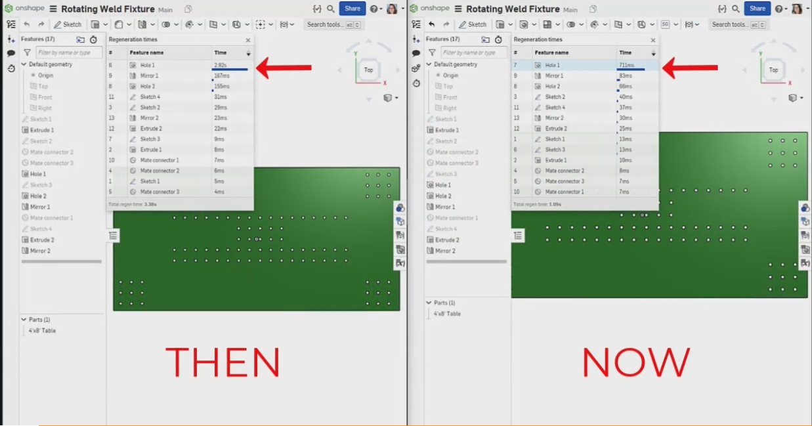Click the add folder icon in left Features header
Viewport: 812px width, 426px height.
click(81, 39)
